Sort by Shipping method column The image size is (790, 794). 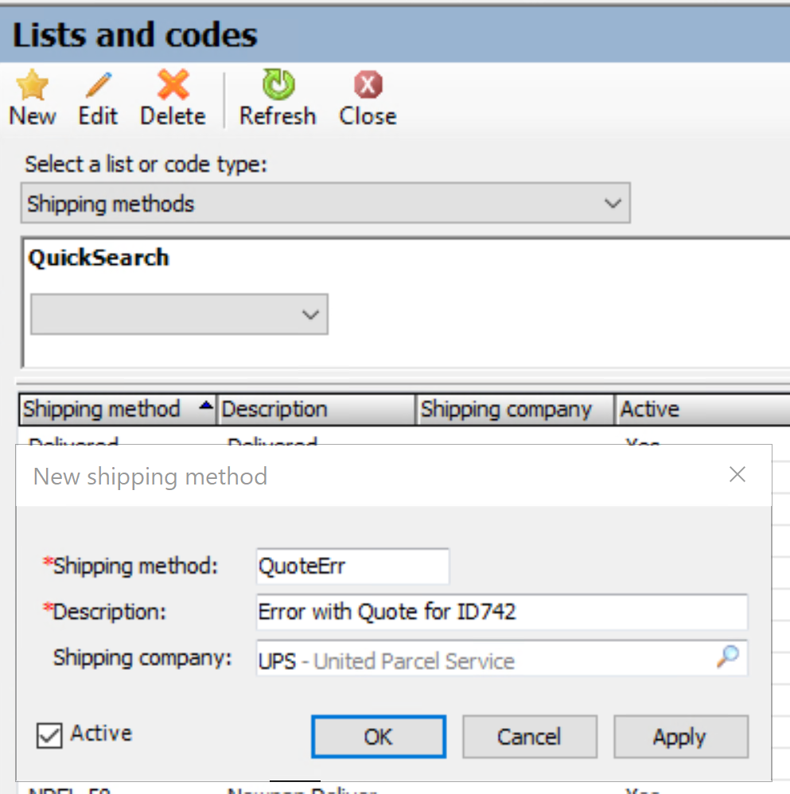[118, 409]
